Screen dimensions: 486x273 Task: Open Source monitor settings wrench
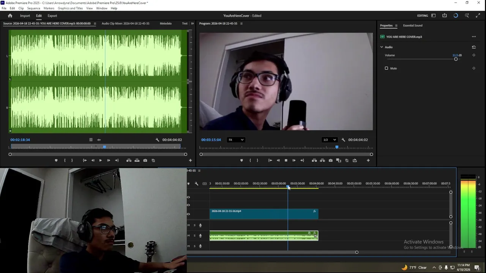point(157,140)
